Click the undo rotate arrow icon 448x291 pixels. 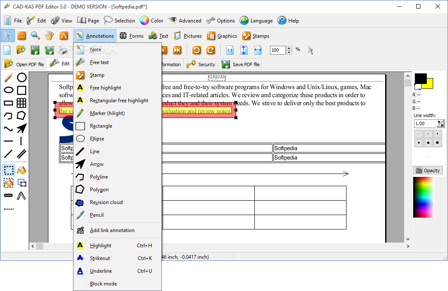point(197,50)
